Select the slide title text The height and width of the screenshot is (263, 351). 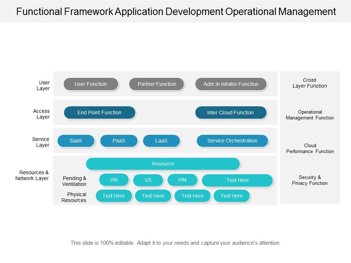(x=176, y=11)
